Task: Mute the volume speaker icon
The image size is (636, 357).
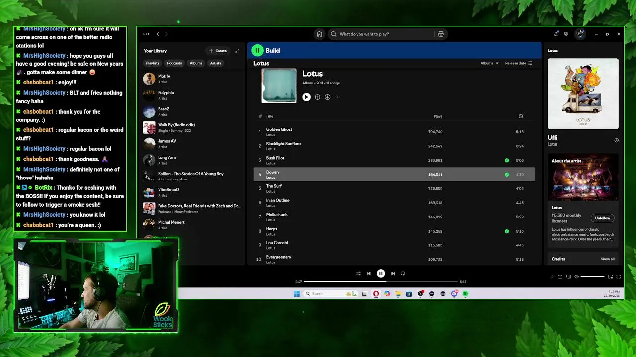Action: pos(576,277)
